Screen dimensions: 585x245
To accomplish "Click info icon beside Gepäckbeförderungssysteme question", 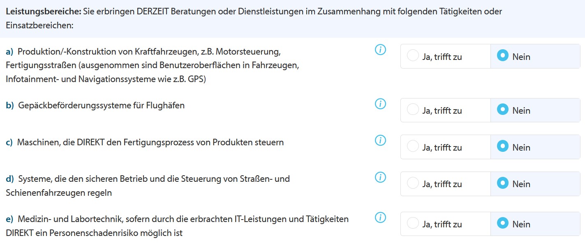I will click(381, 104).
